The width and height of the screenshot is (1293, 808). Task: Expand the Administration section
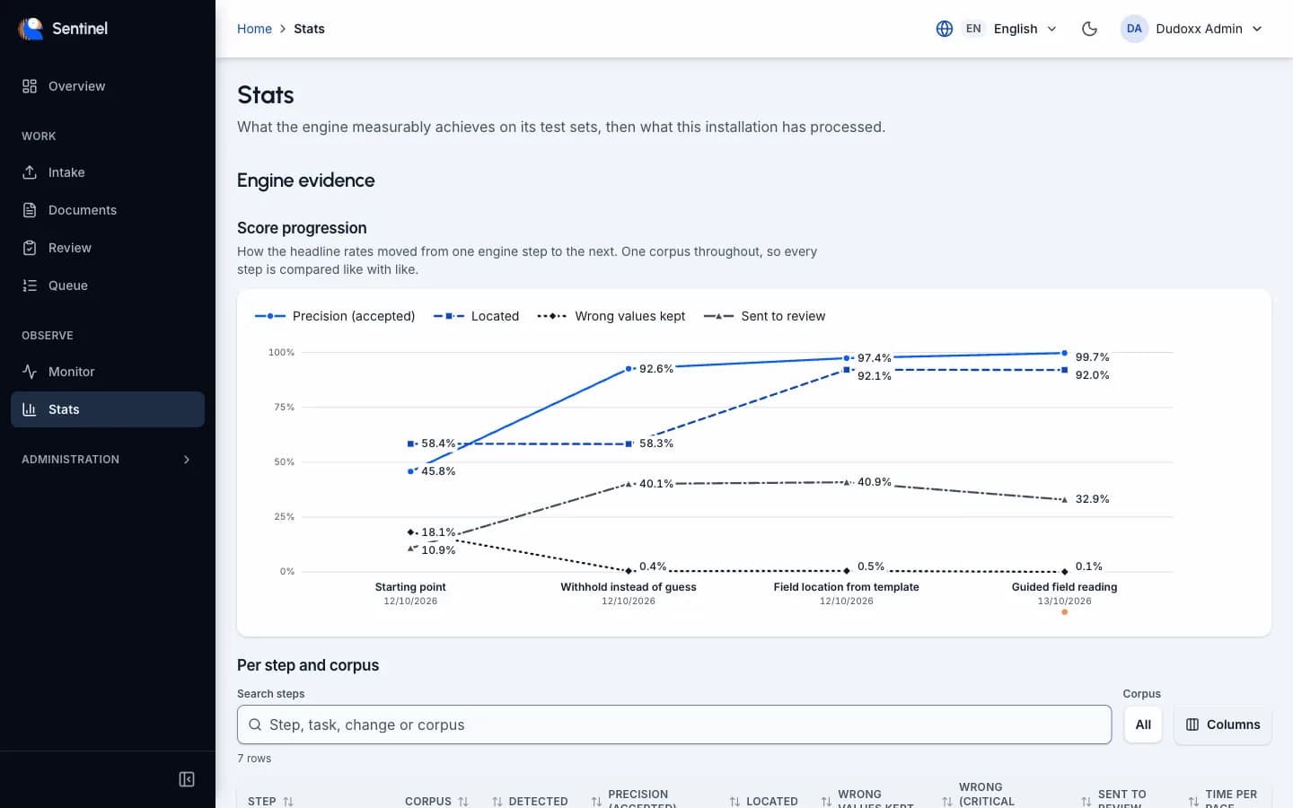[108, 460]
